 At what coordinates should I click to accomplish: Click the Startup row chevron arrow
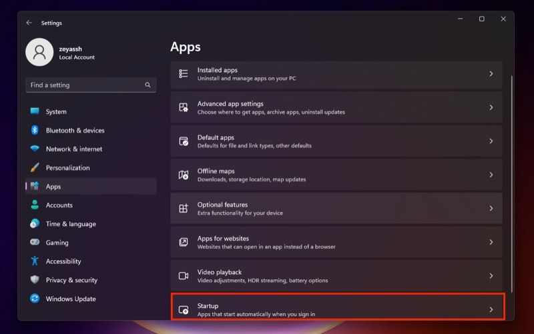coord(491,309)
